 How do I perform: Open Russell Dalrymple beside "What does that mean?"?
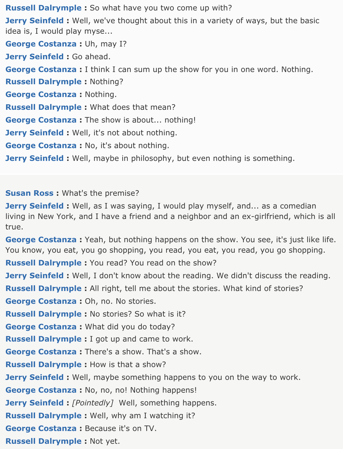click(x=43, y=107)
